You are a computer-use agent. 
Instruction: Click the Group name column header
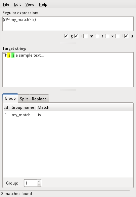click(x=23, y=107)
